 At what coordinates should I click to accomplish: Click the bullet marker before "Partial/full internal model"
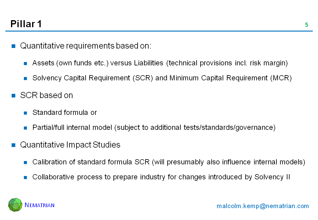(x=26, y=128)
